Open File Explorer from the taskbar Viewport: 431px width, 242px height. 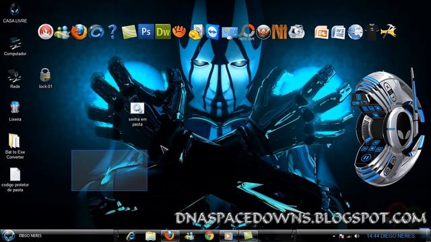tap(150, 236)
